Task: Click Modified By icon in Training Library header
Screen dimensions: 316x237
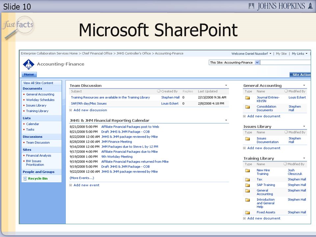Action: (x=285, y=164)
